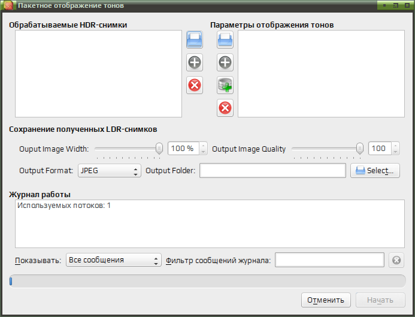Click the 'Фильтр сообщений журнала:' label
415x317 pixels.
point(219,261)
